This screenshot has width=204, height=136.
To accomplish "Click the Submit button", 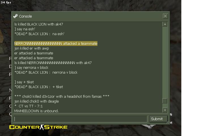I will (x=158, y=119).
